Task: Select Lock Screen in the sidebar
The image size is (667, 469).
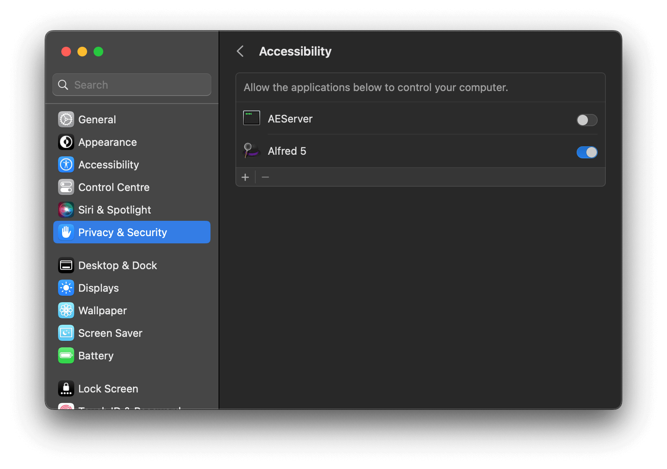Action: point(108,389)
